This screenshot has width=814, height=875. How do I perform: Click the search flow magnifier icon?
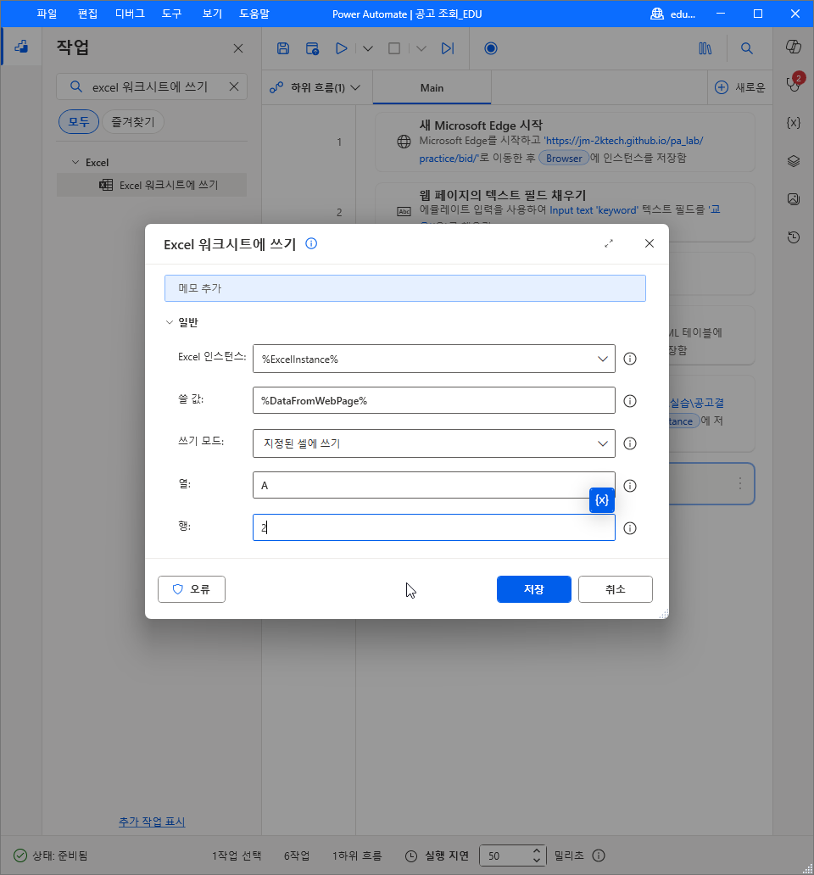(x=747, y=48)
